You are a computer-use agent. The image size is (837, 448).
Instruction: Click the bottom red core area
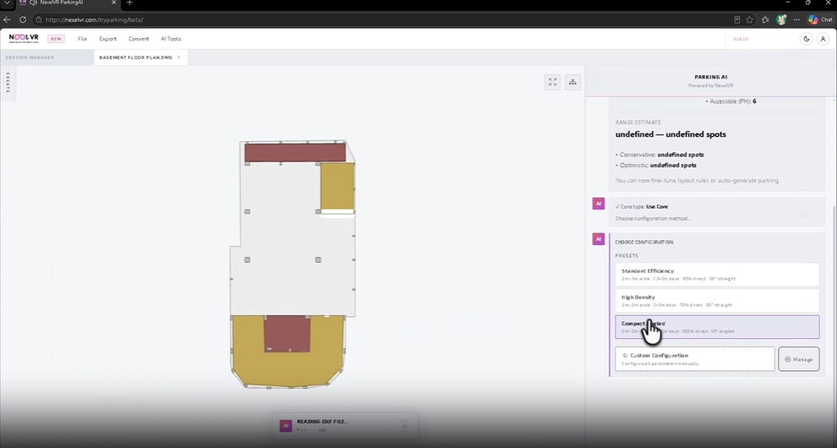click(x=287, y=333)
